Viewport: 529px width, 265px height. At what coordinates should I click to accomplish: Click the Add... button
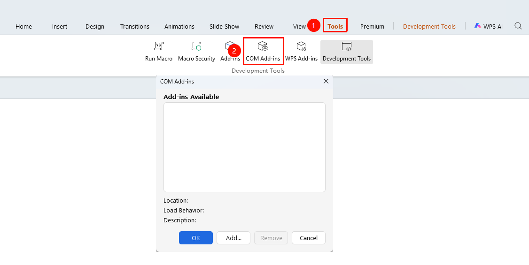233,238
